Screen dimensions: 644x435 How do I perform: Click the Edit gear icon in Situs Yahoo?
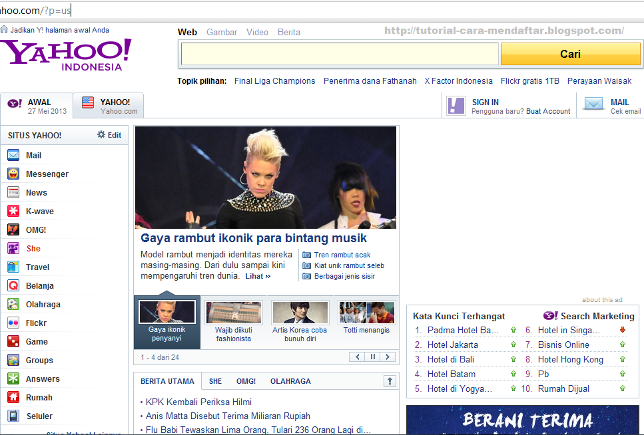click(101, 134)
